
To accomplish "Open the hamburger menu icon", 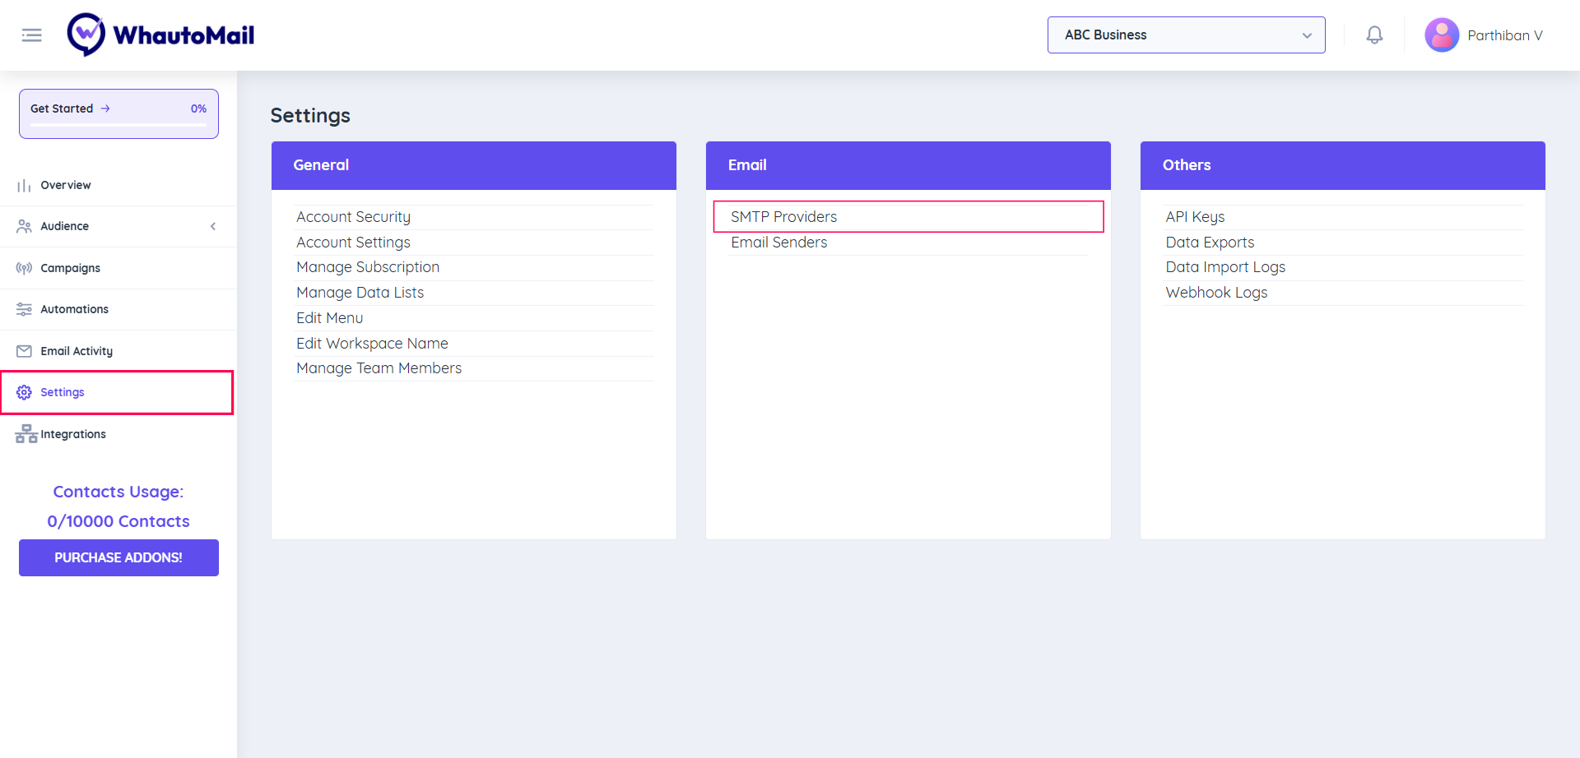I will (x=31, y=35).
